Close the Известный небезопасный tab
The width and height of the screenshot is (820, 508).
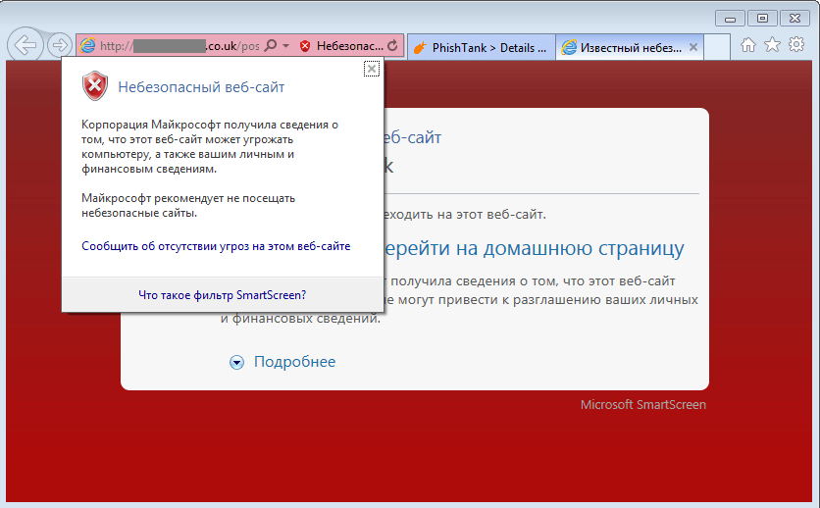[693, 47]
